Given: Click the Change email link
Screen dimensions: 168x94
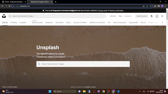Looking at the screenshot, I should coord(102,10).
